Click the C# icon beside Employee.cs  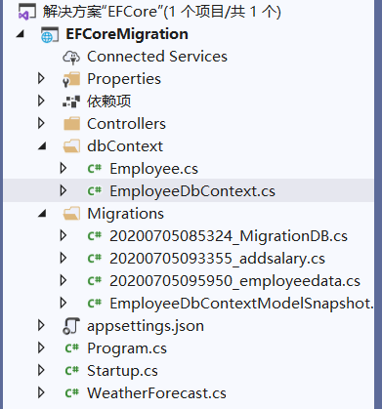click(x=95, y=169)
